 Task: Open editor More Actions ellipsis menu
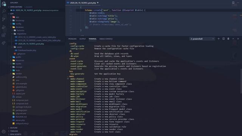(x=238, y=3)
